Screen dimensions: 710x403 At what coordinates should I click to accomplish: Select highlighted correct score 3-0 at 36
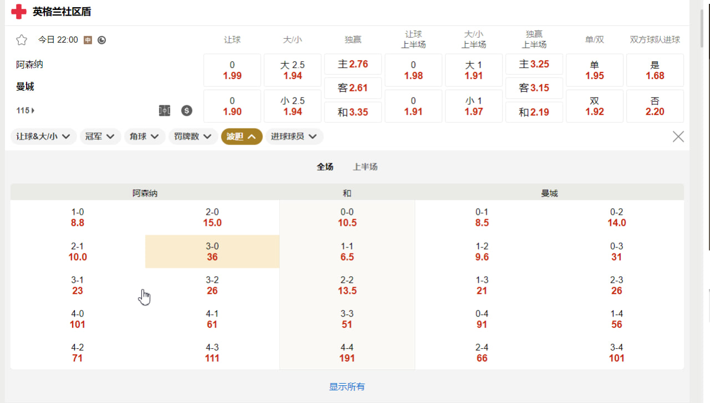[x=212, y=251]
